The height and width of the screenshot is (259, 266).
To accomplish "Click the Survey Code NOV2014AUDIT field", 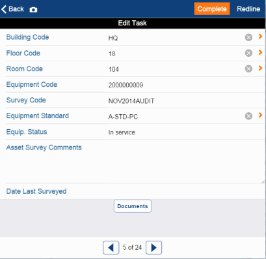I will click(x=185, y=101).
